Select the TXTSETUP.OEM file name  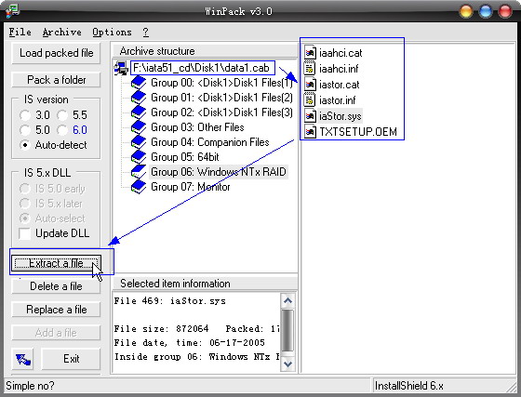[358, 131]
